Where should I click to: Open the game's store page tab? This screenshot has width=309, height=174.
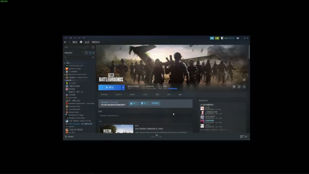tap(104, 95)
